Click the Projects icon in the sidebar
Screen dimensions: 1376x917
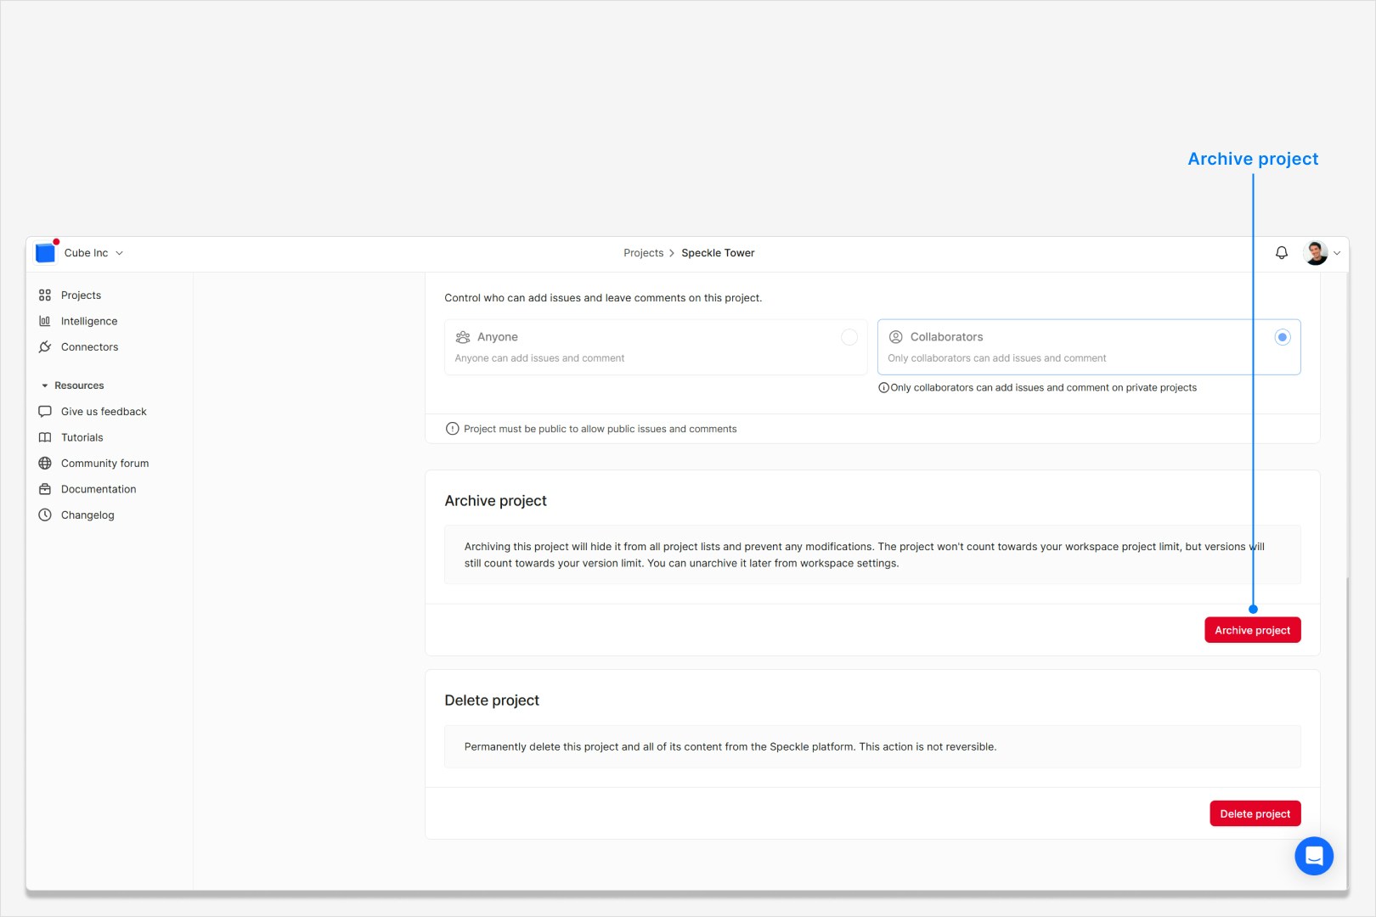(45, 295)
